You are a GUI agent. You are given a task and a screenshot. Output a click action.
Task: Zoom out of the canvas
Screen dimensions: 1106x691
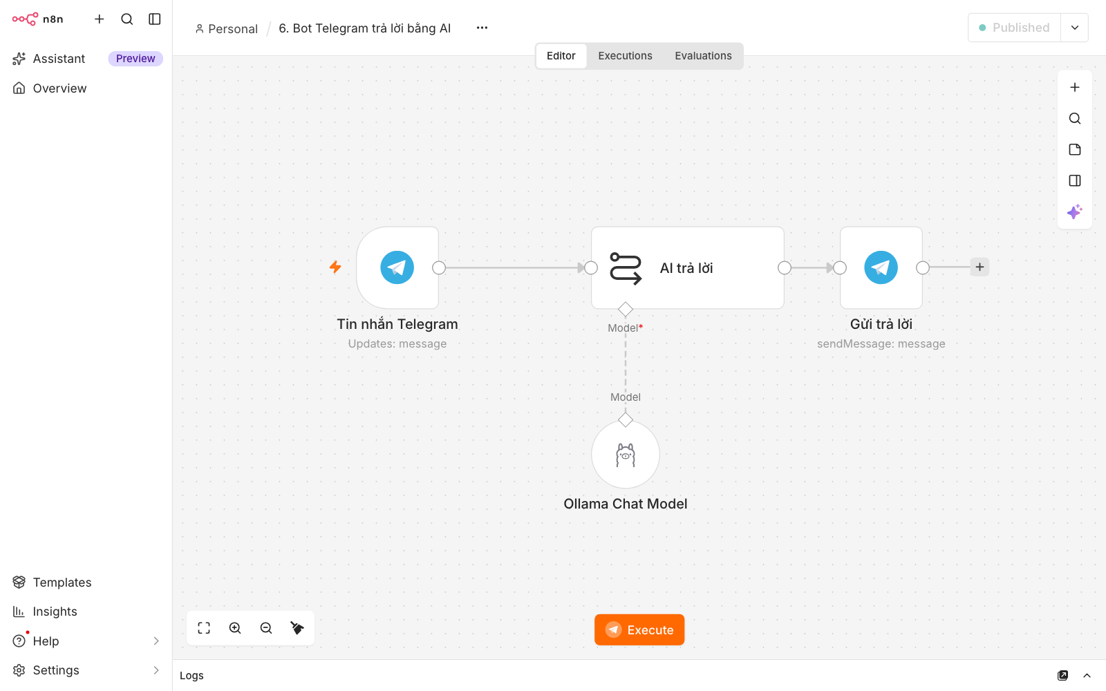[266, 628]
